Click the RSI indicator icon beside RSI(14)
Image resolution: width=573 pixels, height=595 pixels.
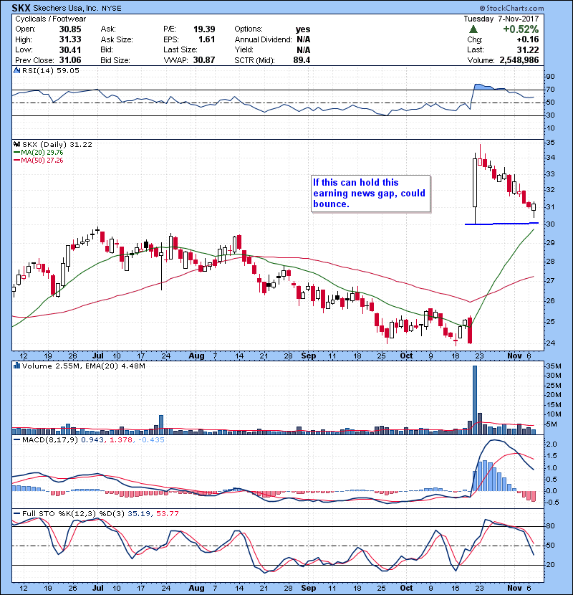(x=16, y=70)
